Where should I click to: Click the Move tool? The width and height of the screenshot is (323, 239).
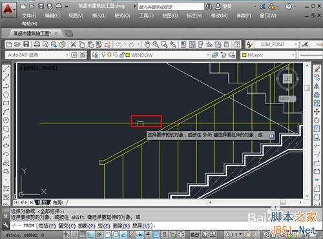coord(317,112)
